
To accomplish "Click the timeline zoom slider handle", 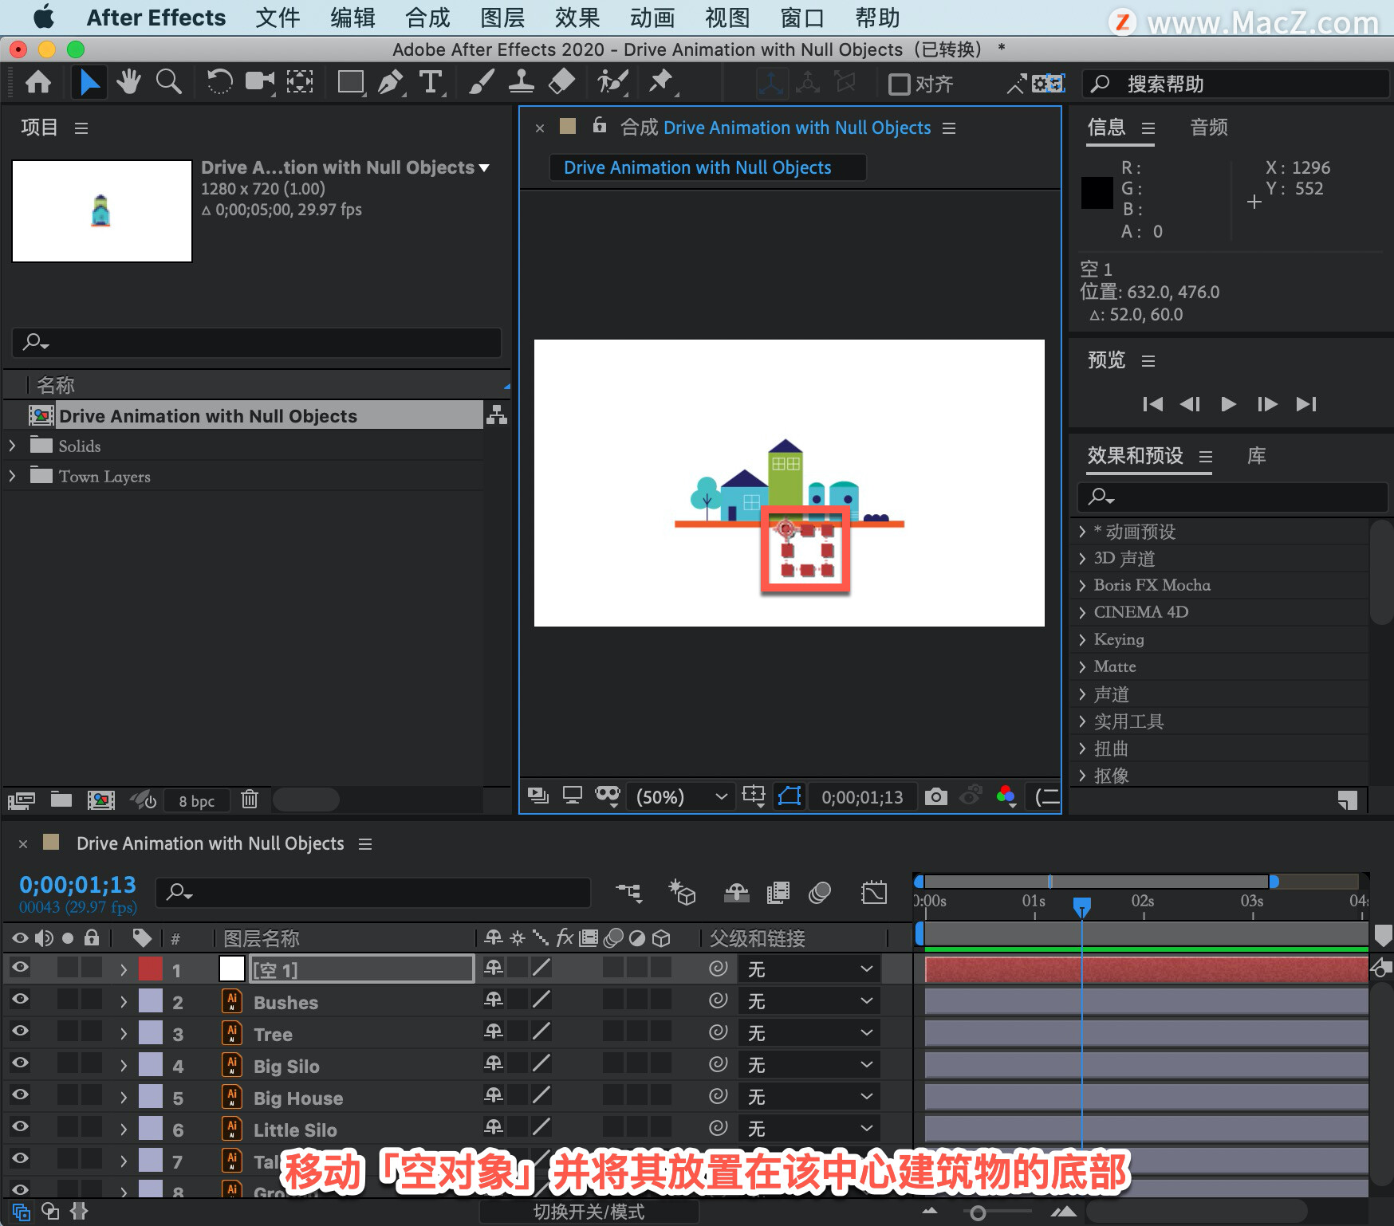I will [978, 1213].
